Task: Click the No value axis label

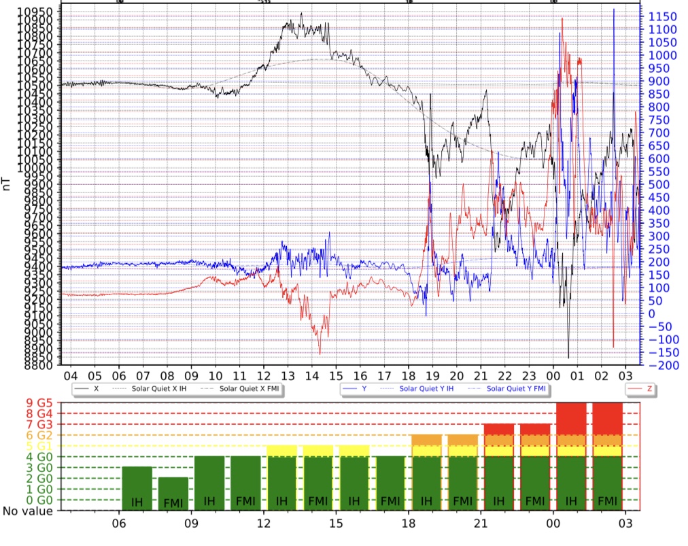Action: [27, 511]
